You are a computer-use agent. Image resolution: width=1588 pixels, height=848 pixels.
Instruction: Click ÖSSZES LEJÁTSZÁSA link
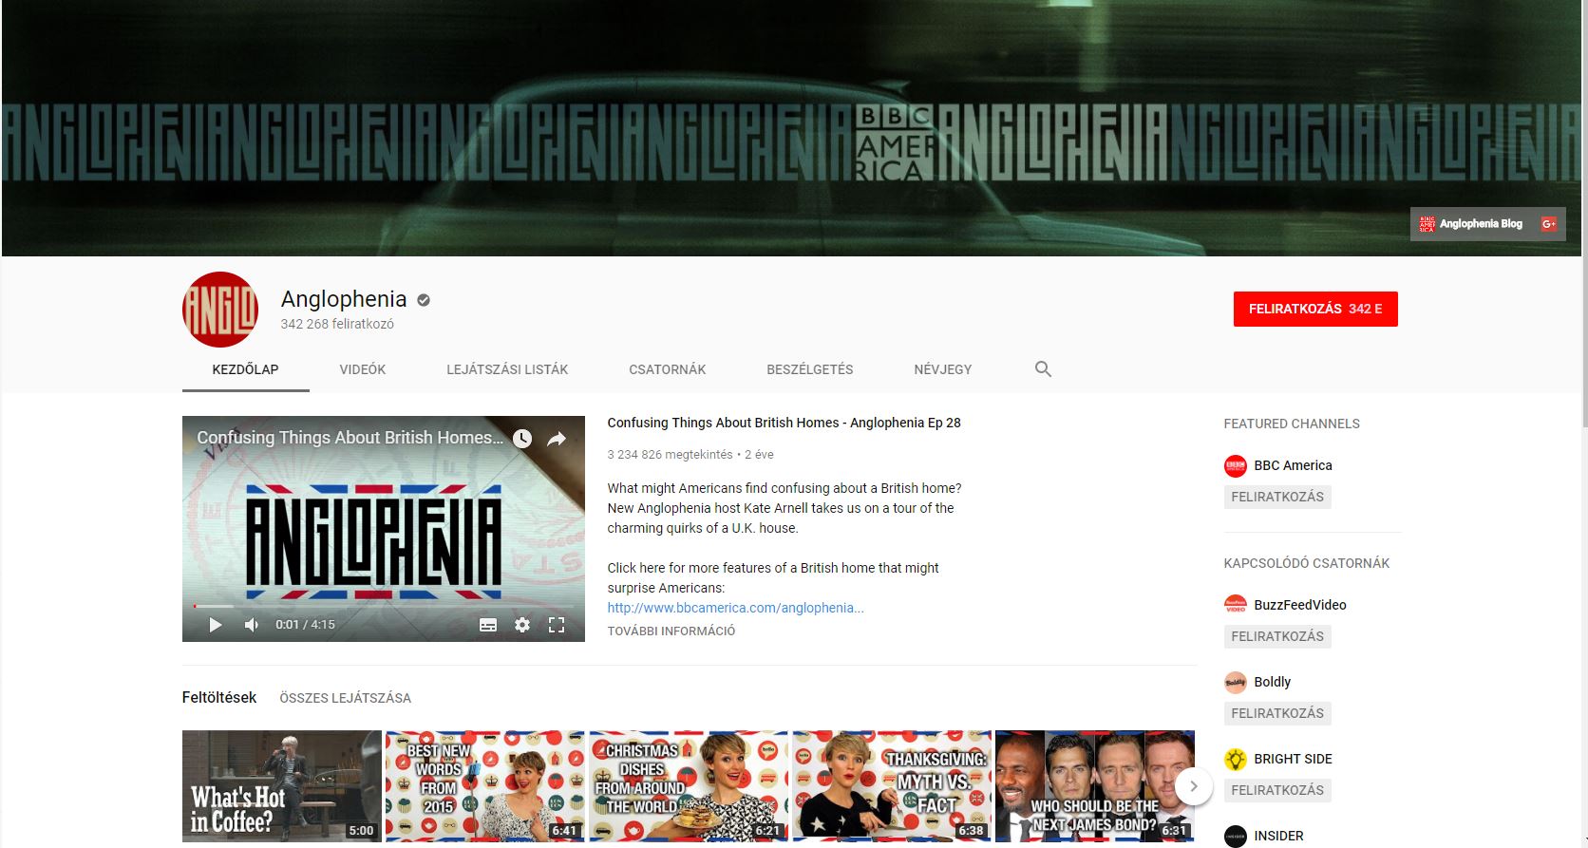(x=346, y=698)
